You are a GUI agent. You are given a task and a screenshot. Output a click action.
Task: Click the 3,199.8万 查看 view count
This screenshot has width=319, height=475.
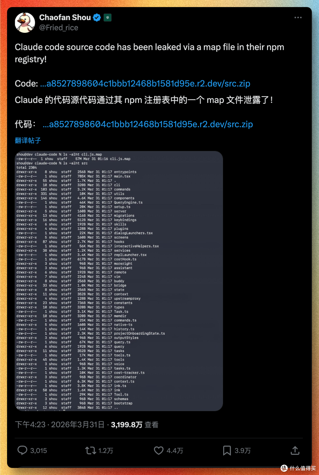[135, 425]
